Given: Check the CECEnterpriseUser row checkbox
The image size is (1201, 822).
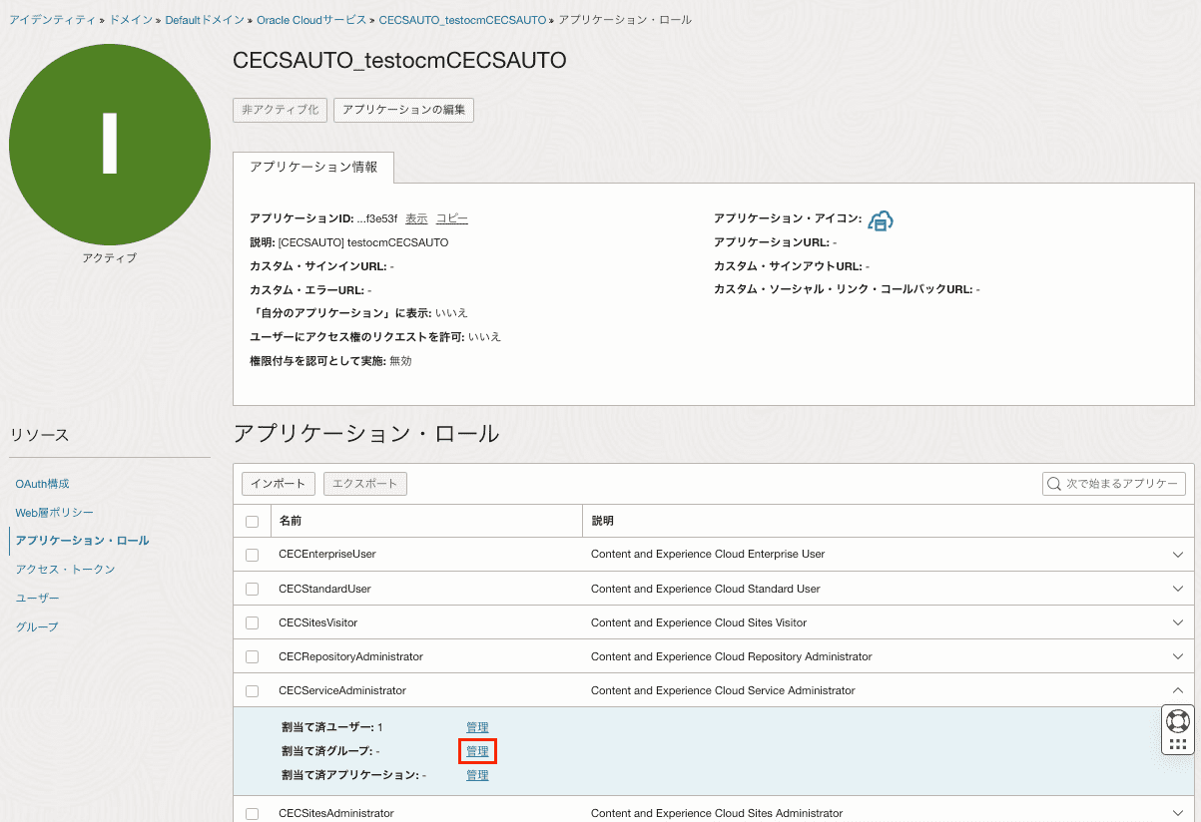Looking at the screenshot, I should [x=252, y=554].
